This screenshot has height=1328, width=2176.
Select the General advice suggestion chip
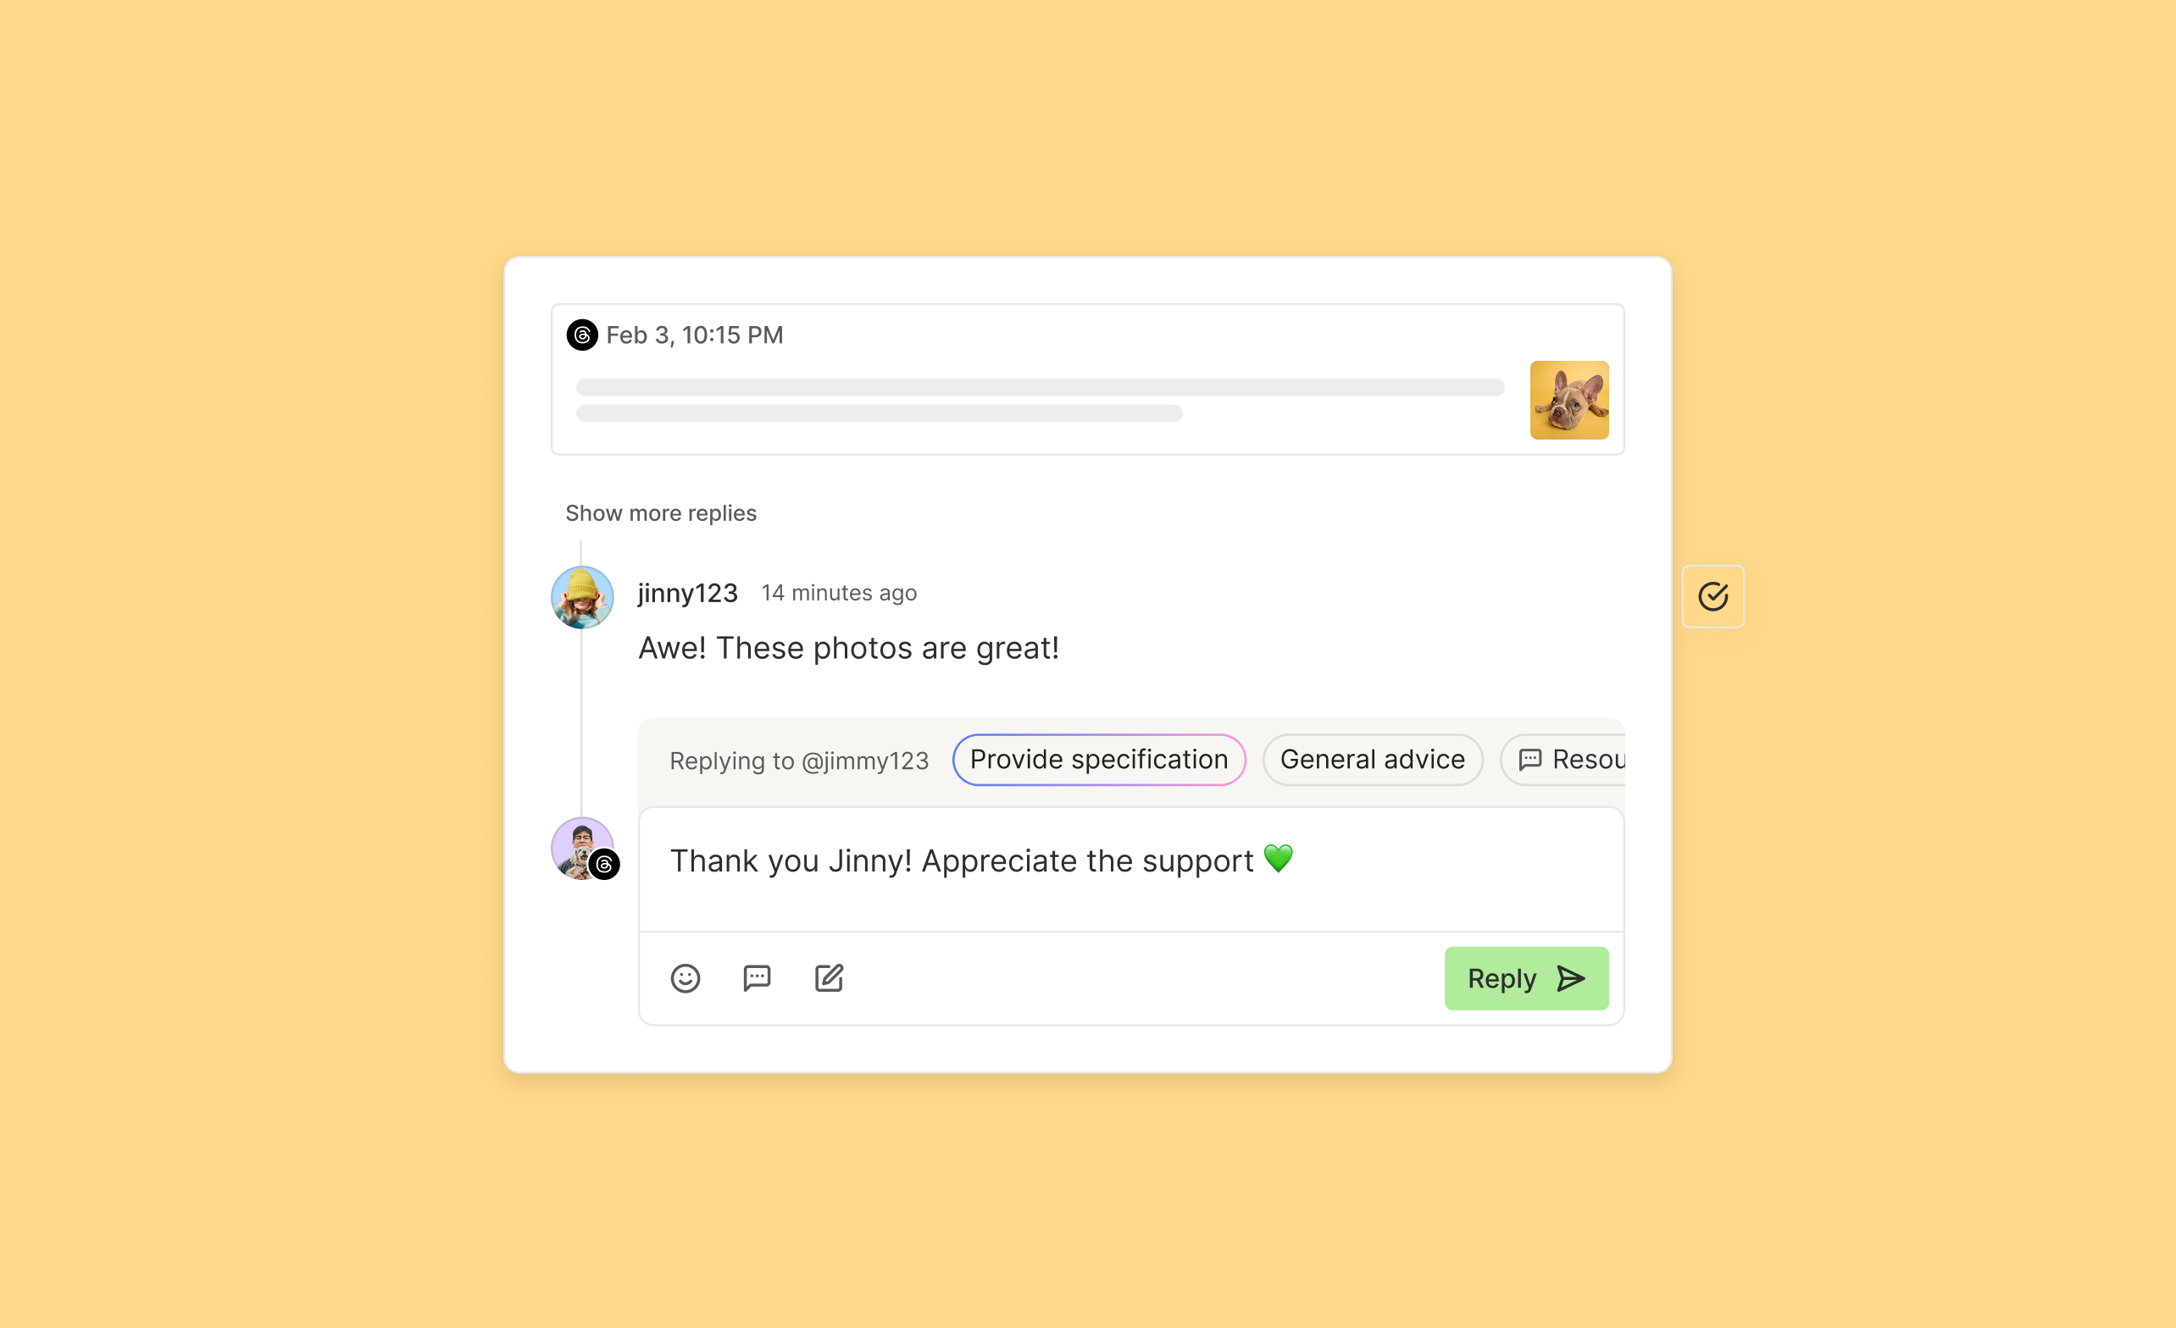(1373, 760)
